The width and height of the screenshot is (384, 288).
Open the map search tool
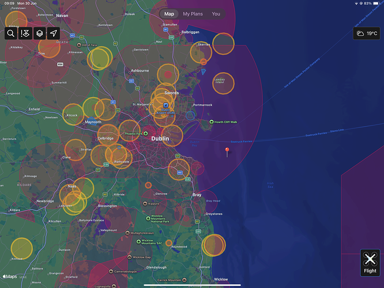pos(11,33)
